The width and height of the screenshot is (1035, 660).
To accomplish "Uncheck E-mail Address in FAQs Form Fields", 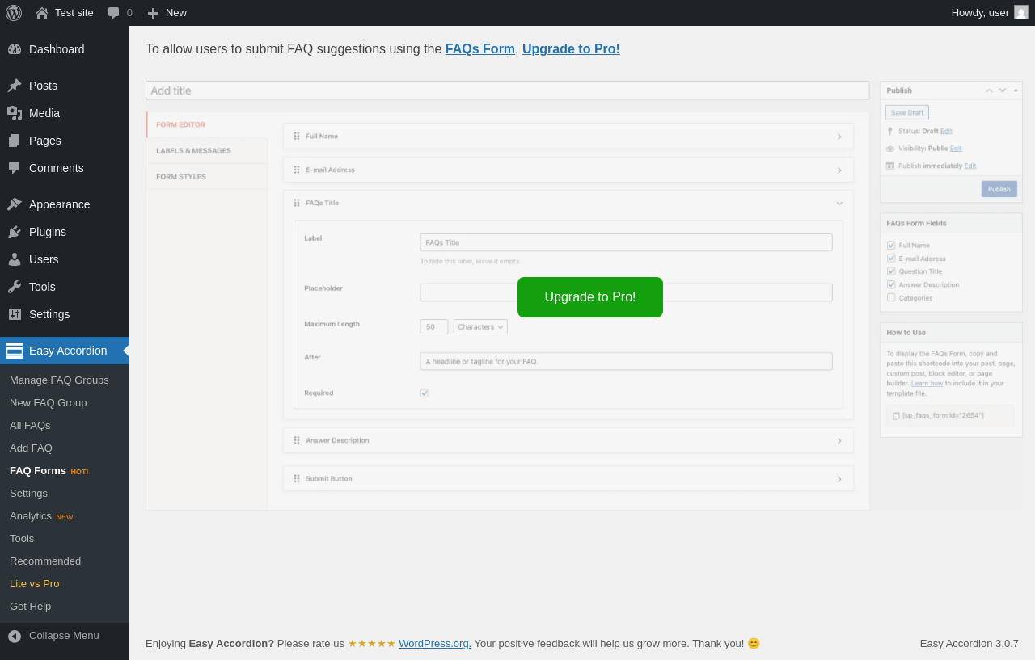I will pos(891,259).
